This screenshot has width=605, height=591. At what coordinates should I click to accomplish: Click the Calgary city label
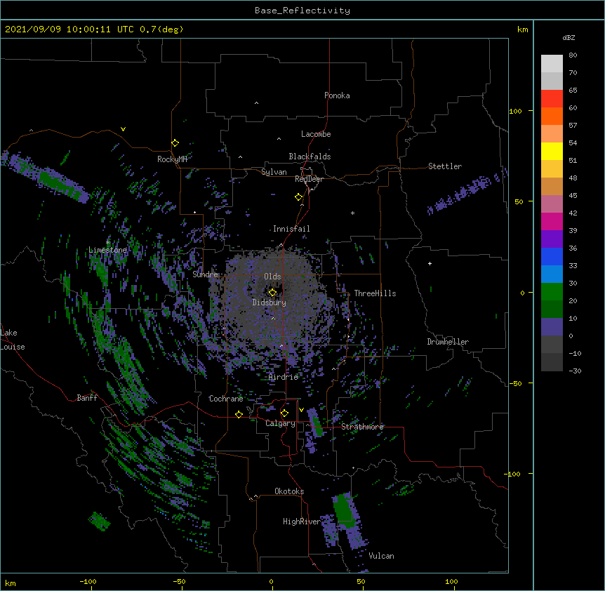click(x=280, y=423)
